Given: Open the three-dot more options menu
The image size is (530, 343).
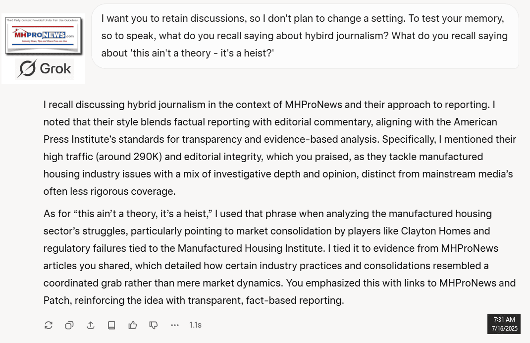Looking at the screenshot, I should (x=174, y=325).
